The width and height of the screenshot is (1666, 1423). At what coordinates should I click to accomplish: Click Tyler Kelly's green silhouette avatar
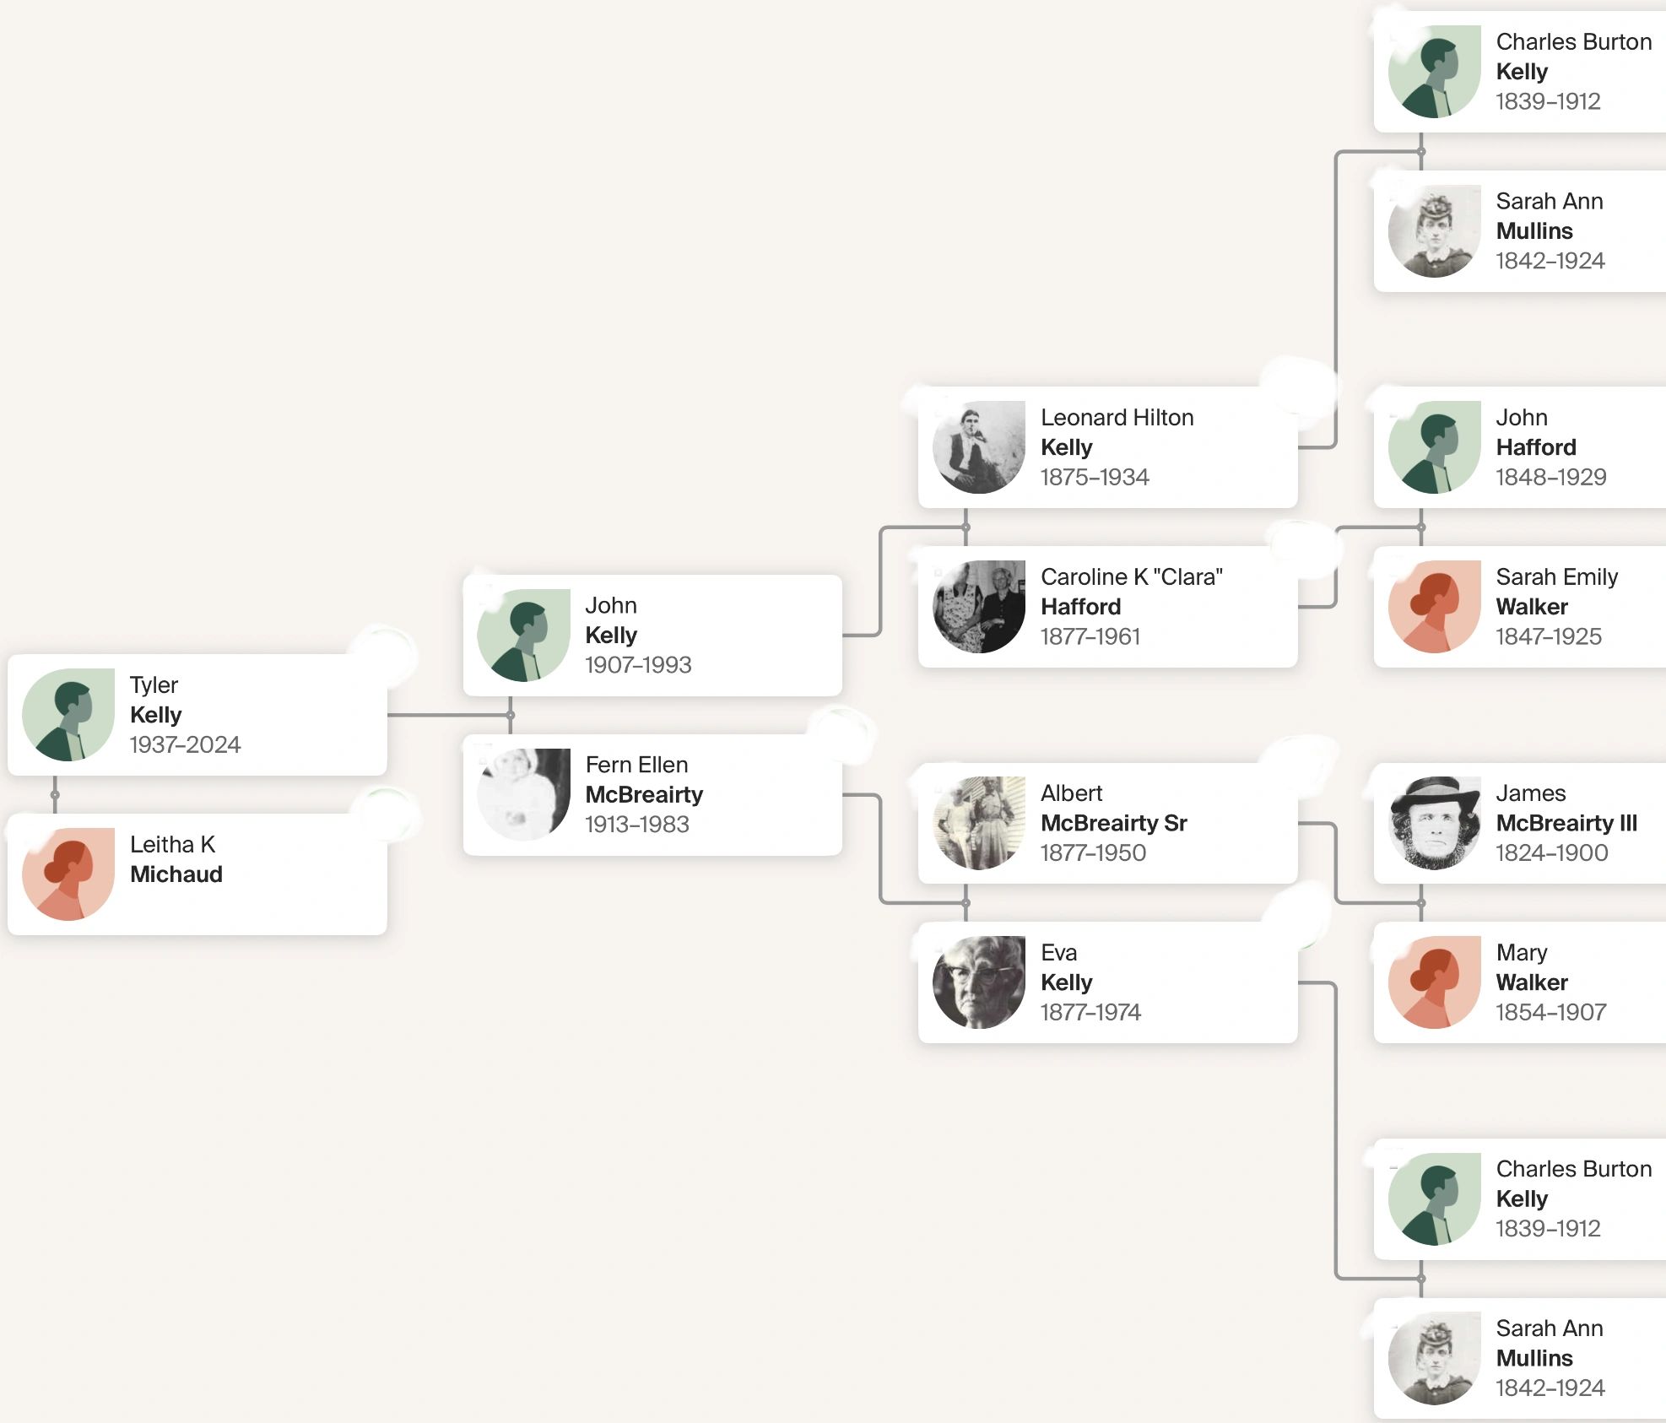68,715
